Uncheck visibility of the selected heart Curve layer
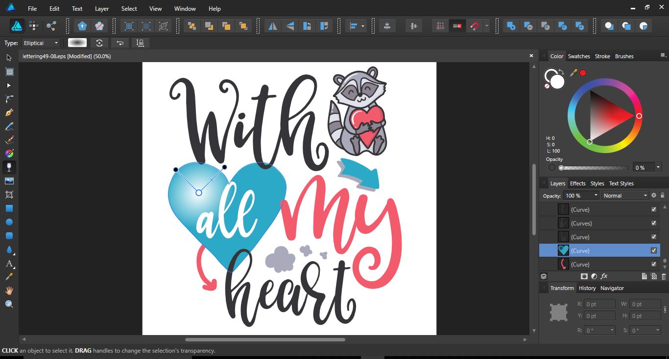This screenshot has height=359, width=669. pos(653,250)
